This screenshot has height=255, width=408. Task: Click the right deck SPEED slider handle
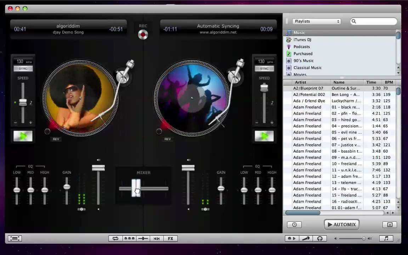click(x=264, y=87)
